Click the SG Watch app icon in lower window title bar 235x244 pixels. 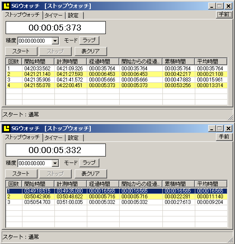pos(7,128)
